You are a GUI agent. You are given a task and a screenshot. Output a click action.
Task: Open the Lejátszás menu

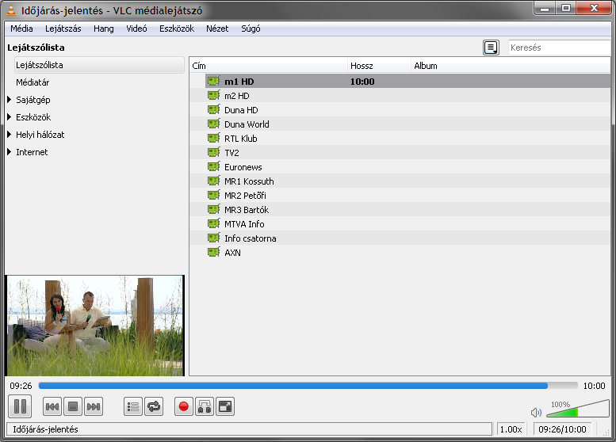(63, 29)
